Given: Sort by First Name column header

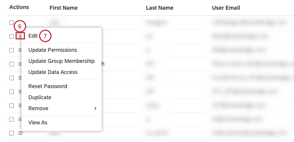Looking at the screenshot, I should pyautogui.click(x=63, y=8).
